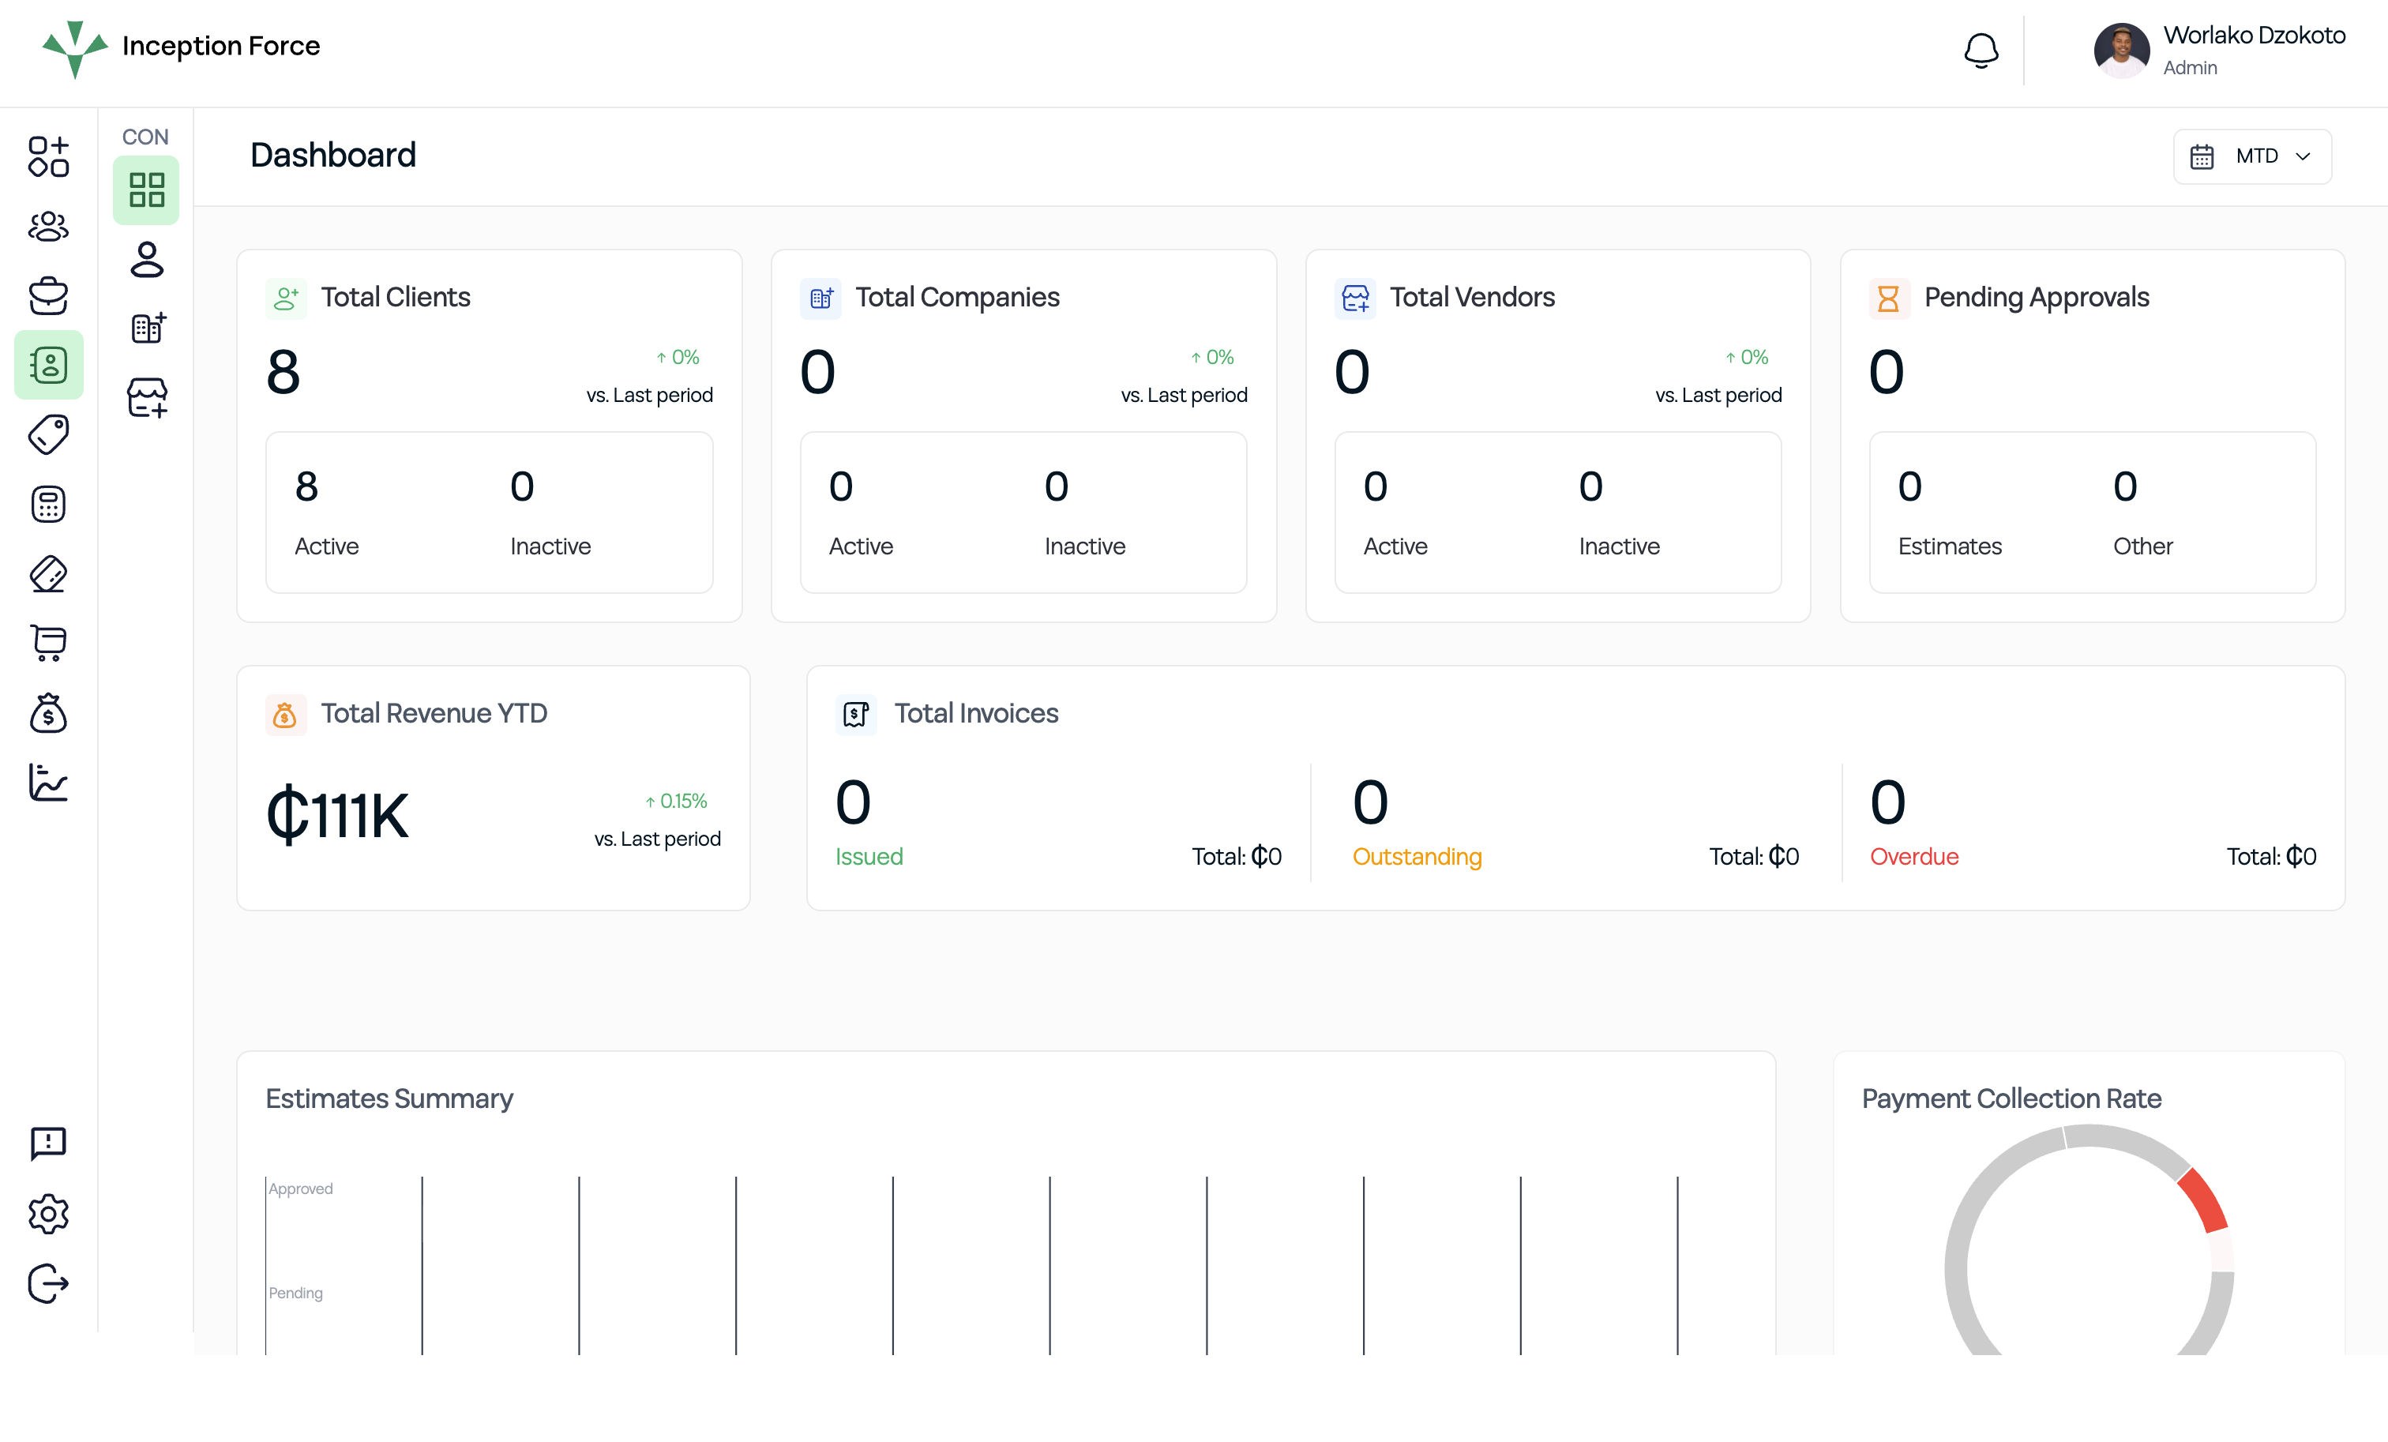Viewport: 2388px width, 1442px height.
Task: Click the calculator icon in the sidebar
Action: click(48, 505)
